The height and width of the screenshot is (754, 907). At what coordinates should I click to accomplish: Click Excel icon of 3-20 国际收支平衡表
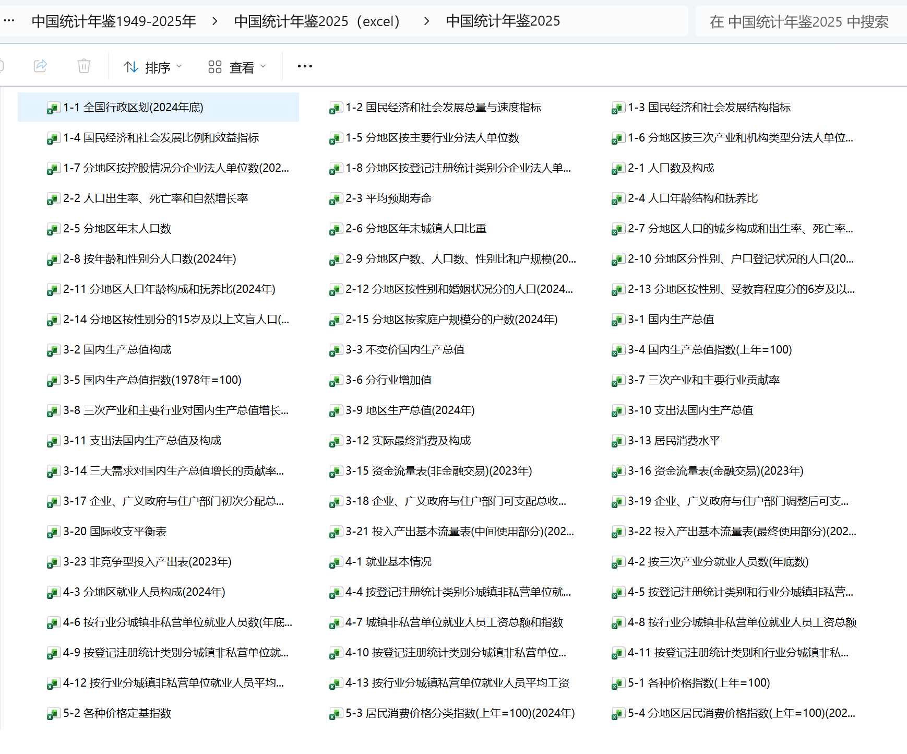tap(53, 532)
